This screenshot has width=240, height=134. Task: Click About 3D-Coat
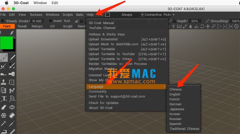101,108
